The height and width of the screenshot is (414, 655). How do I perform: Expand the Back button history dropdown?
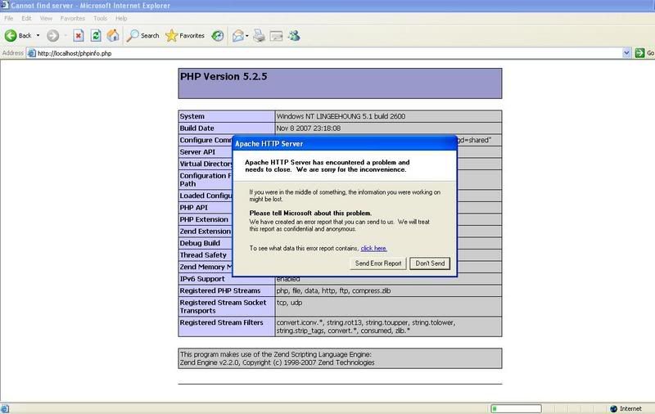point(38,35)
